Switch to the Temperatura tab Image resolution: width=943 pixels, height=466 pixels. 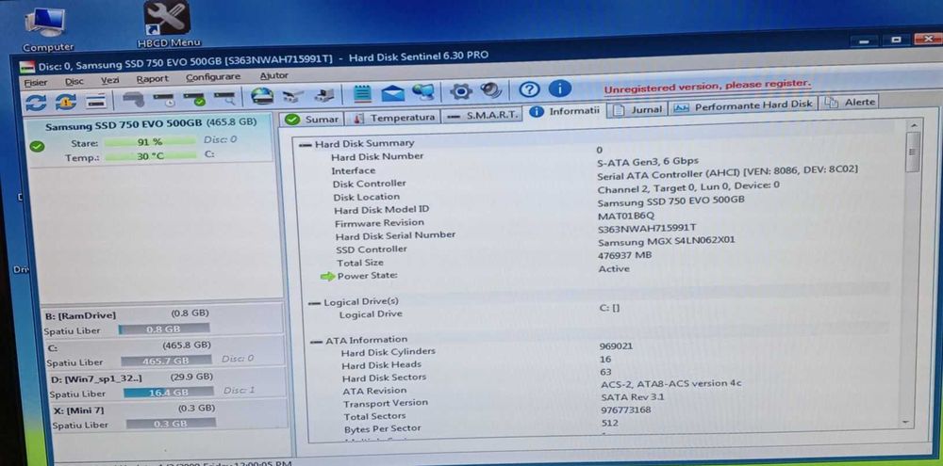(394, 117)
